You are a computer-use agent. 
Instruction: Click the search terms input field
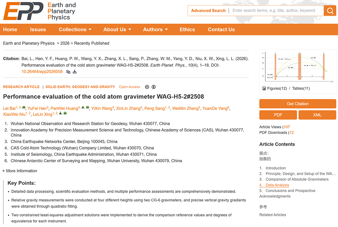[x=276, y=10]
